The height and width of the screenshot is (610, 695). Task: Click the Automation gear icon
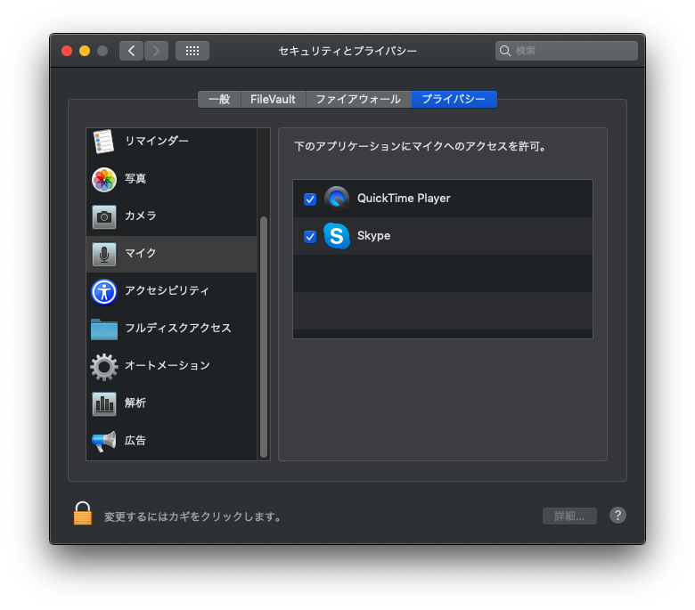[104, 367]
